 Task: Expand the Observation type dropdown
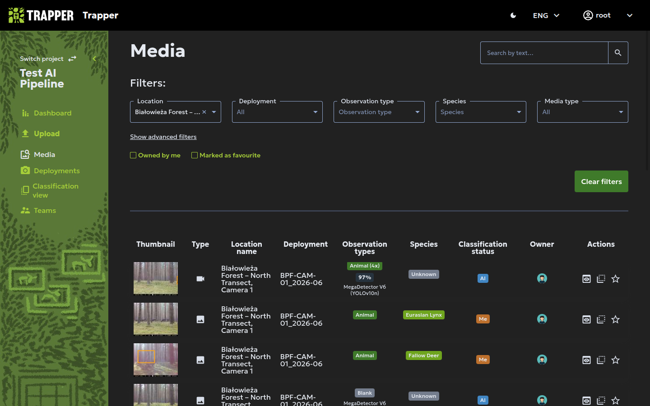click(x=379, y=112)
